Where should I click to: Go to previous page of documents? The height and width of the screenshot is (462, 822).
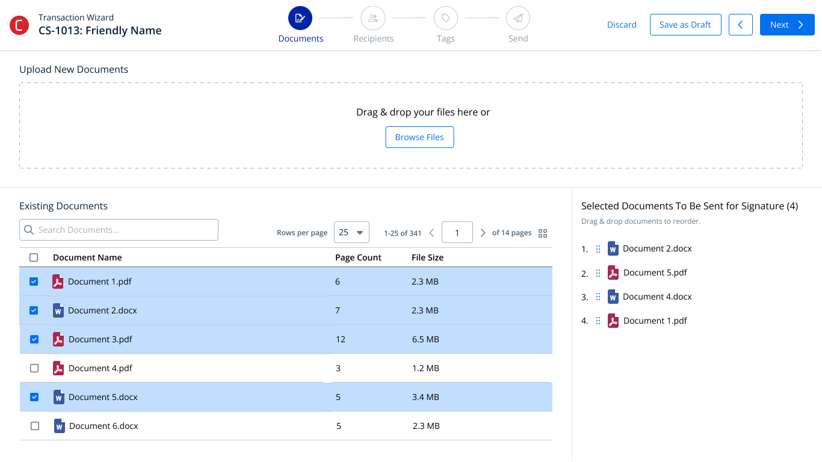(x=431, y=233)
